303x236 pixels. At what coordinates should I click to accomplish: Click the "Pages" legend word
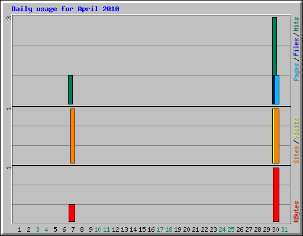(x=296, y=72)
